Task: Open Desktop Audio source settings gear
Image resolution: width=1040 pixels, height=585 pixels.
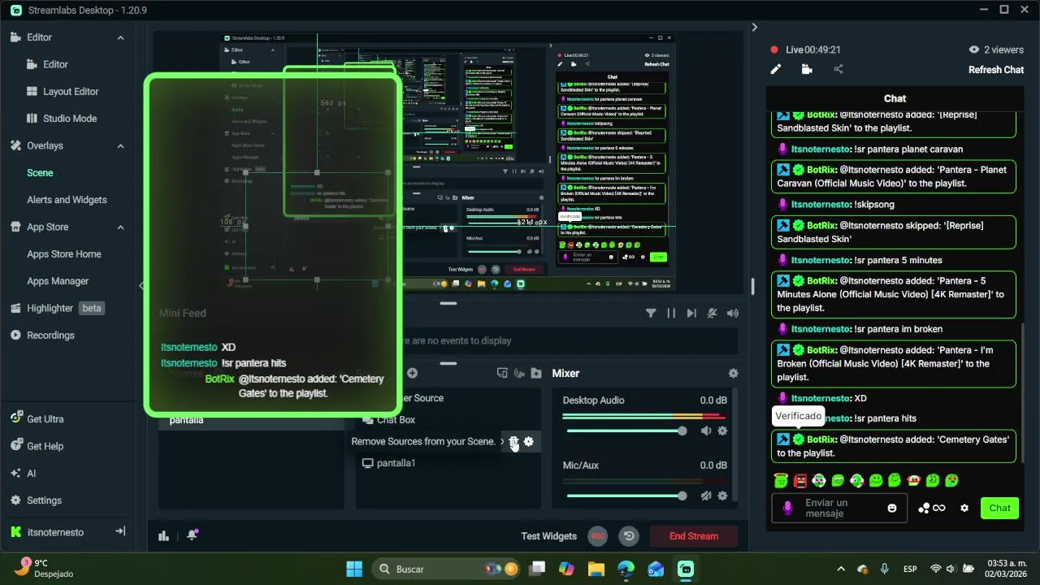Action: coord(722,431)
